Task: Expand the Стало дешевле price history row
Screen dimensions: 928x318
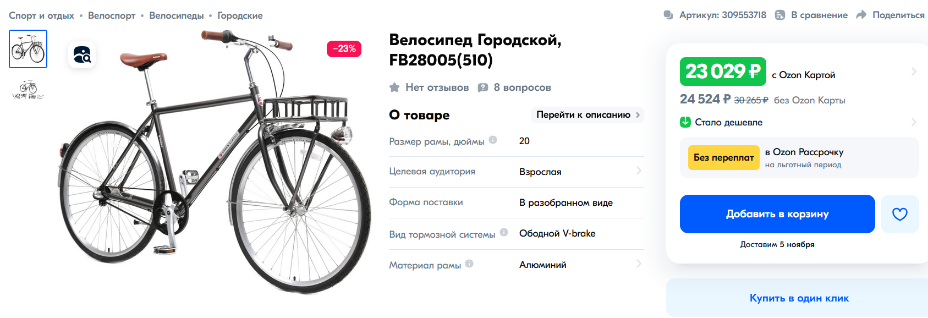Action: coord(913,122)
